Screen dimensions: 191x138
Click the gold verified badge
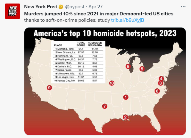(x=61, y=7)
